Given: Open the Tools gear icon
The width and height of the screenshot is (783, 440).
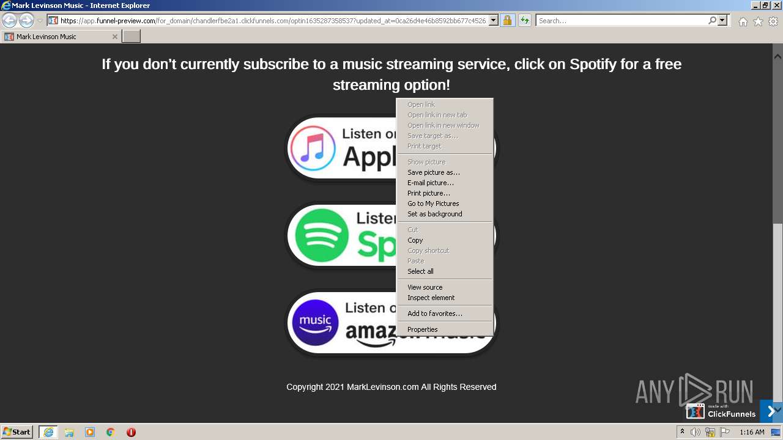Looking at the screenshot, I should 773,21.
